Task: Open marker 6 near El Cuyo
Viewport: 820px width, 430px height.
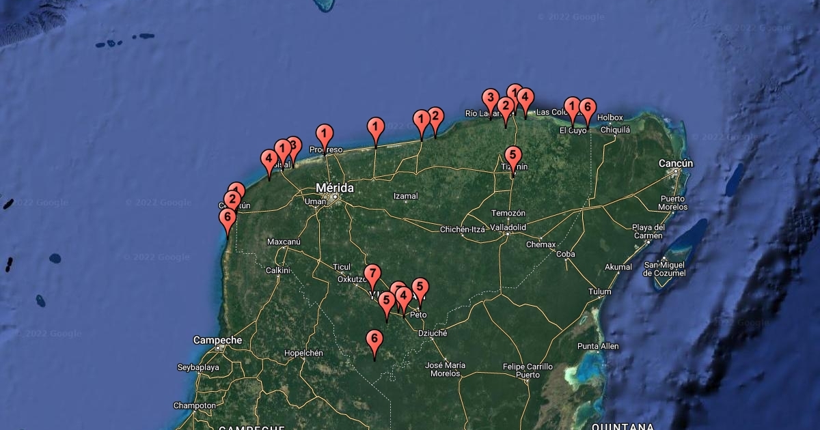Action: (x=587, y=109)
